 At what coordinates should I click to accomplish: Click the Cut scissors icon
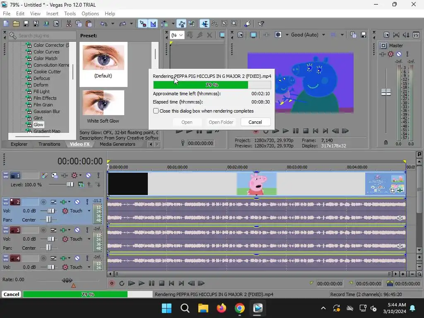(x=69, y=24)
